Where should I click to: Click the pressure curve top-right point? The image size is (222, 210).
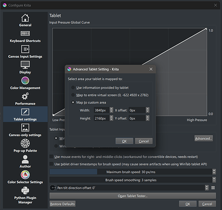pos(206,29)
